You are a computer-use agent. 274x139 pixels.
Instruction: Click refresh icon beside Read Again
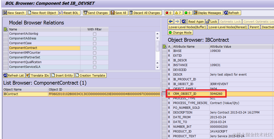184,21
